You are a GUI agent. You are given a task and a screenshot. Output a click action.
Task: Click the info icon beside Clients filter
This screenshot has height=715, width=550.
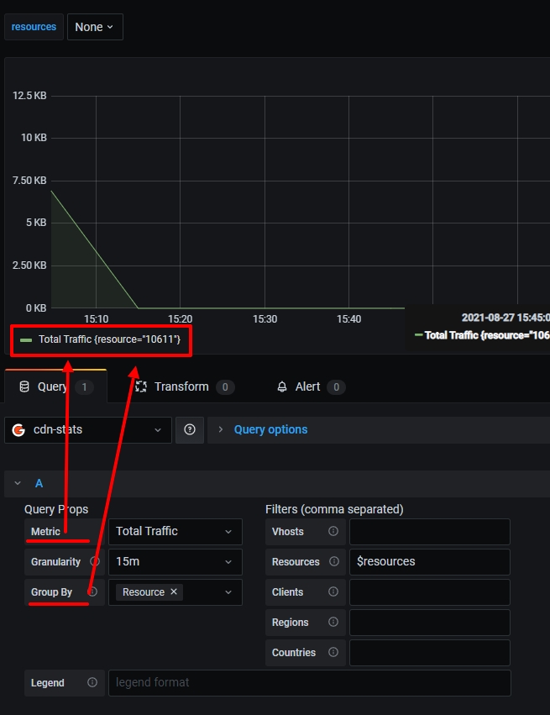pos(333,592)
